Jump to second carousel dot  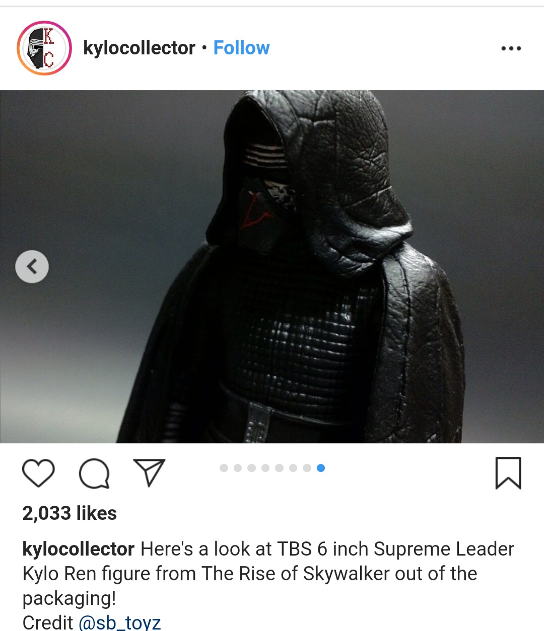coord(238,468)
